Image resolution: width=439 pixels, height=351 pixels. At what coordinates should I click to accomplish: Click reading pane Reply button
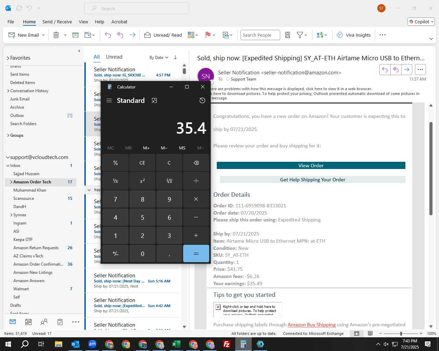pos(385,70)
